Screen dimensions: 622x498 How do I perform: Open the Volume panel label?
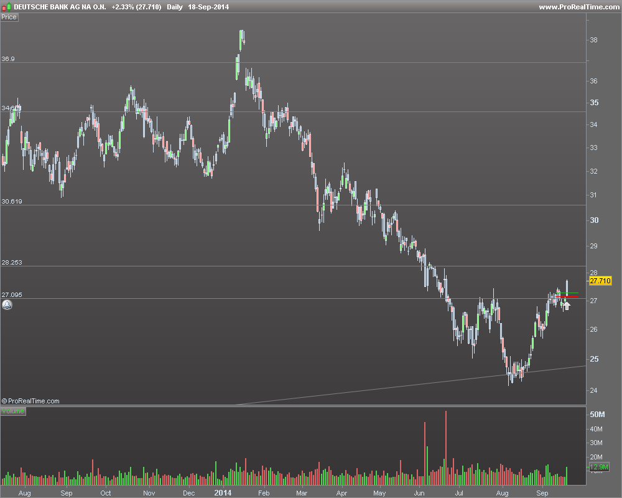pos(13,411)
